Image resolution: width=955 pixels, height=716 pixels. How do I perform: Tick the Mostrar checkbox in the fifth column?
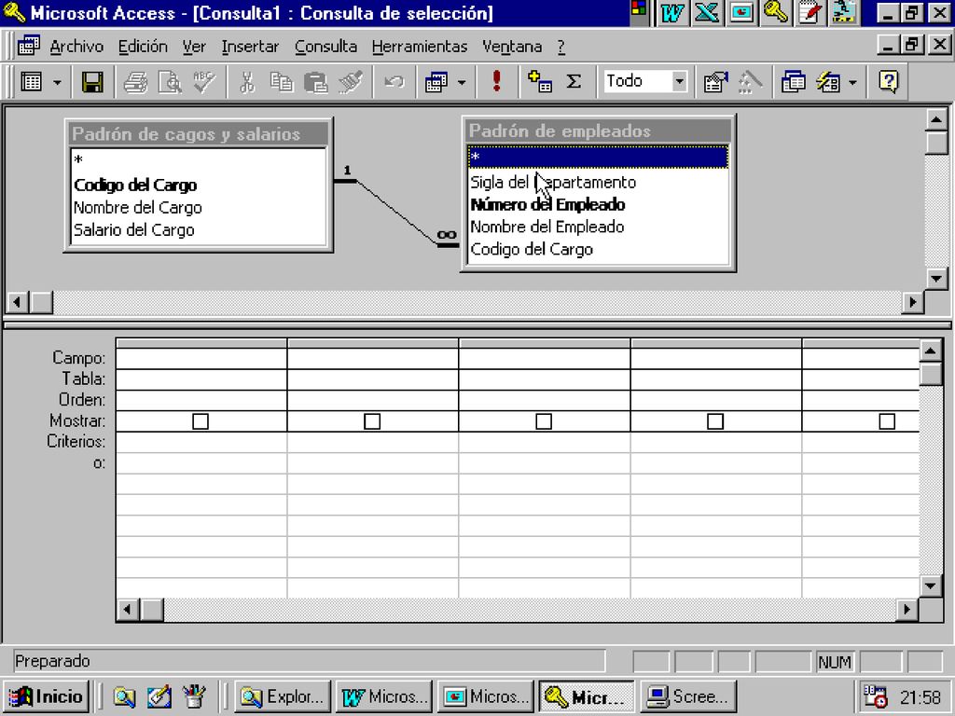point(888,421)
